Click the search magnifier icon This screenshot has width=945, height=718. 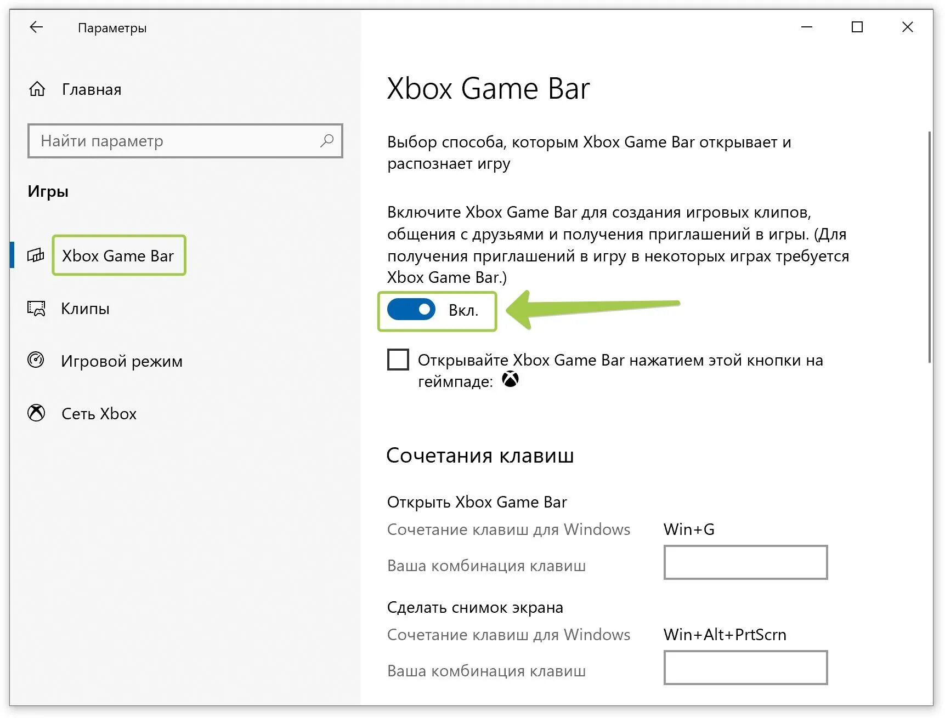click(327, 141)
